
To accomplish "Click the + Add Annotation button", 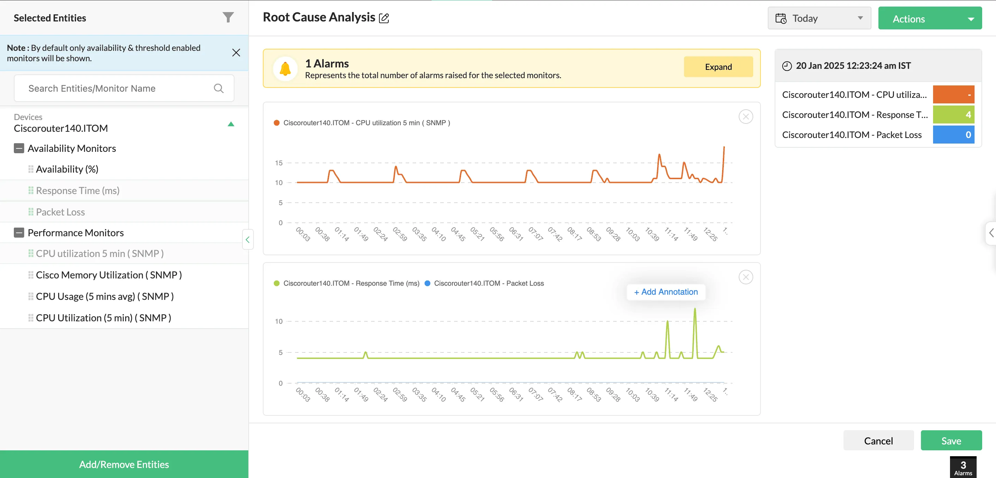I will [x=665, y=292].
